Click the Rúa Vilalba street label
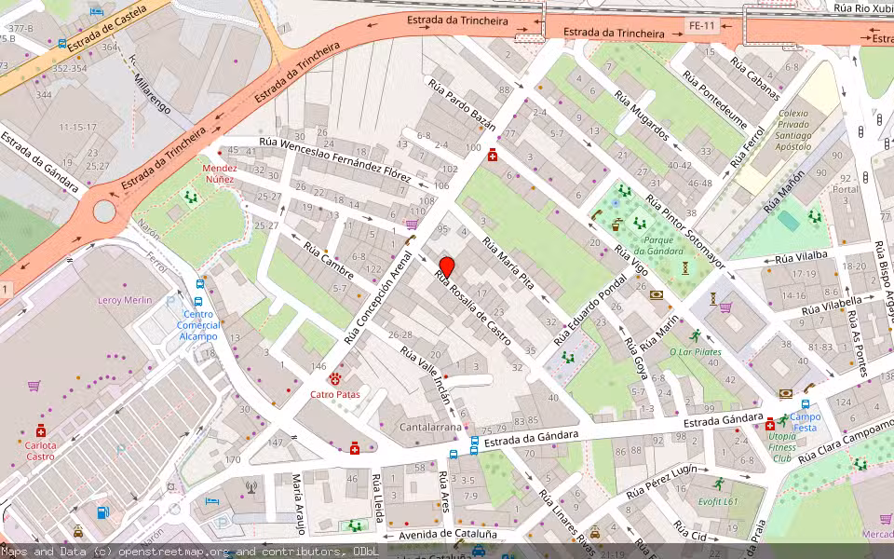 pos(801,258)
